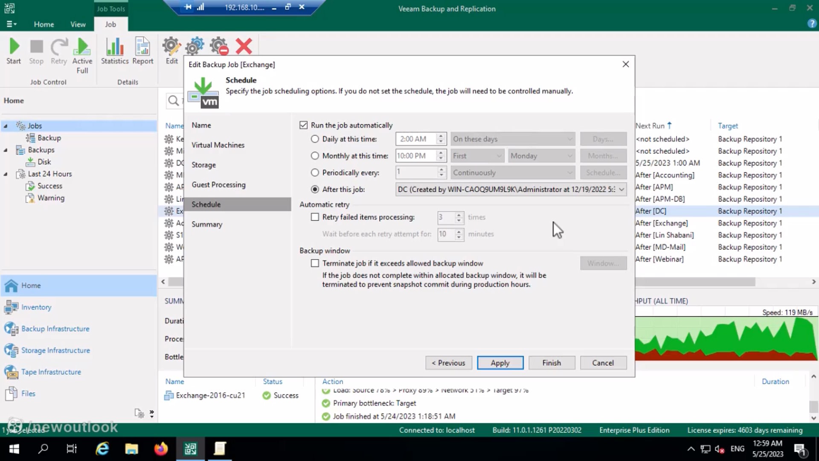This screenshot has height=461, width=819.
Task: Open job Statistics
Action: coord(115,51)
